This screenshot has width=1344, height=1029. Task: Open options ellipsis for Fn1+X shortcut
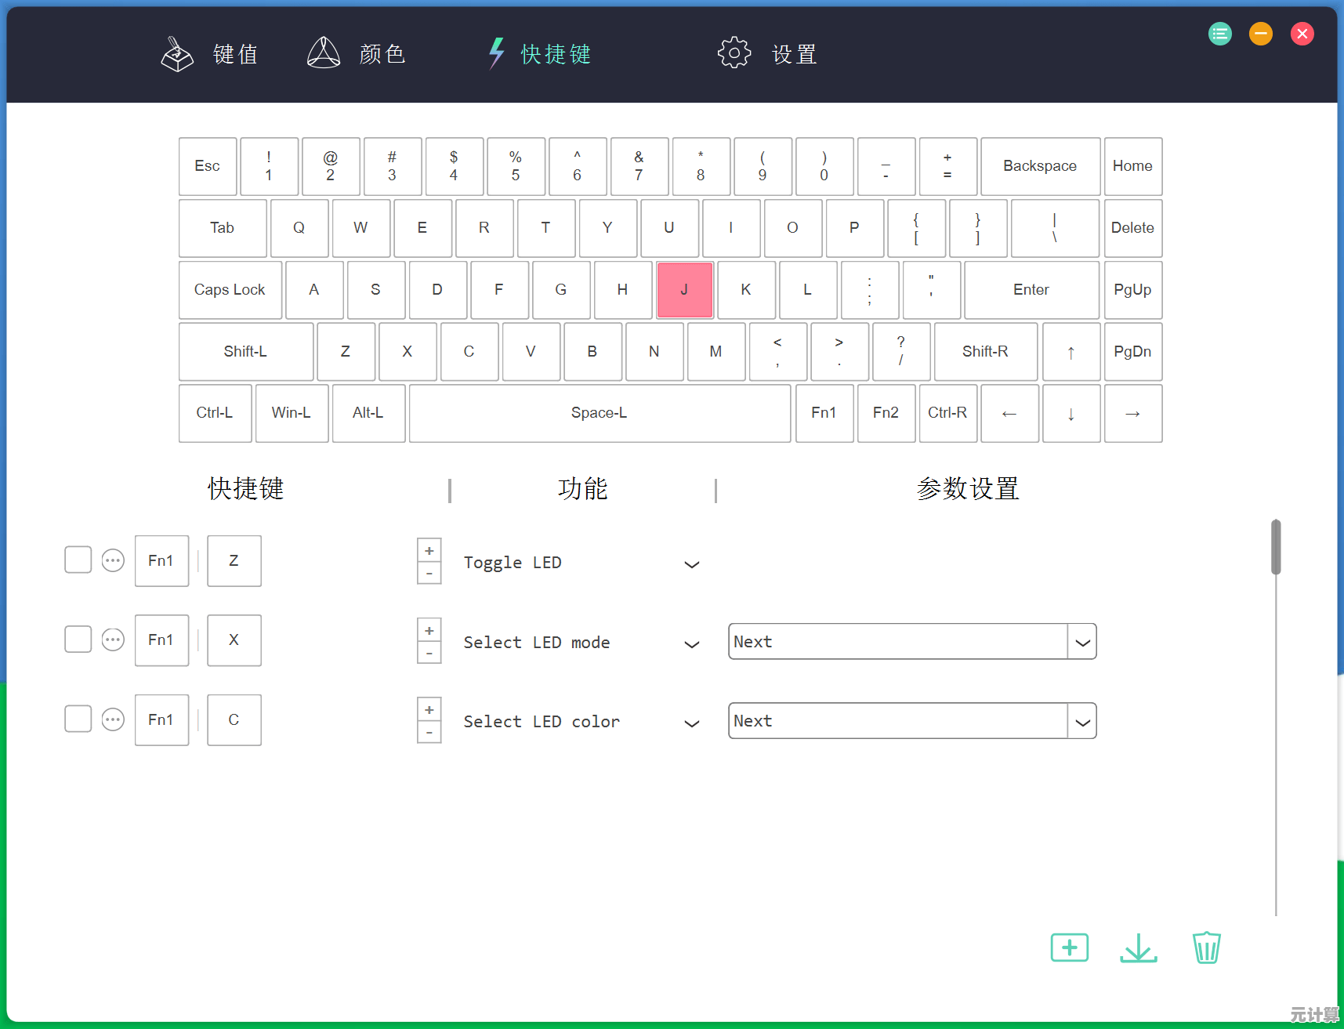click(x=113, y=640)
